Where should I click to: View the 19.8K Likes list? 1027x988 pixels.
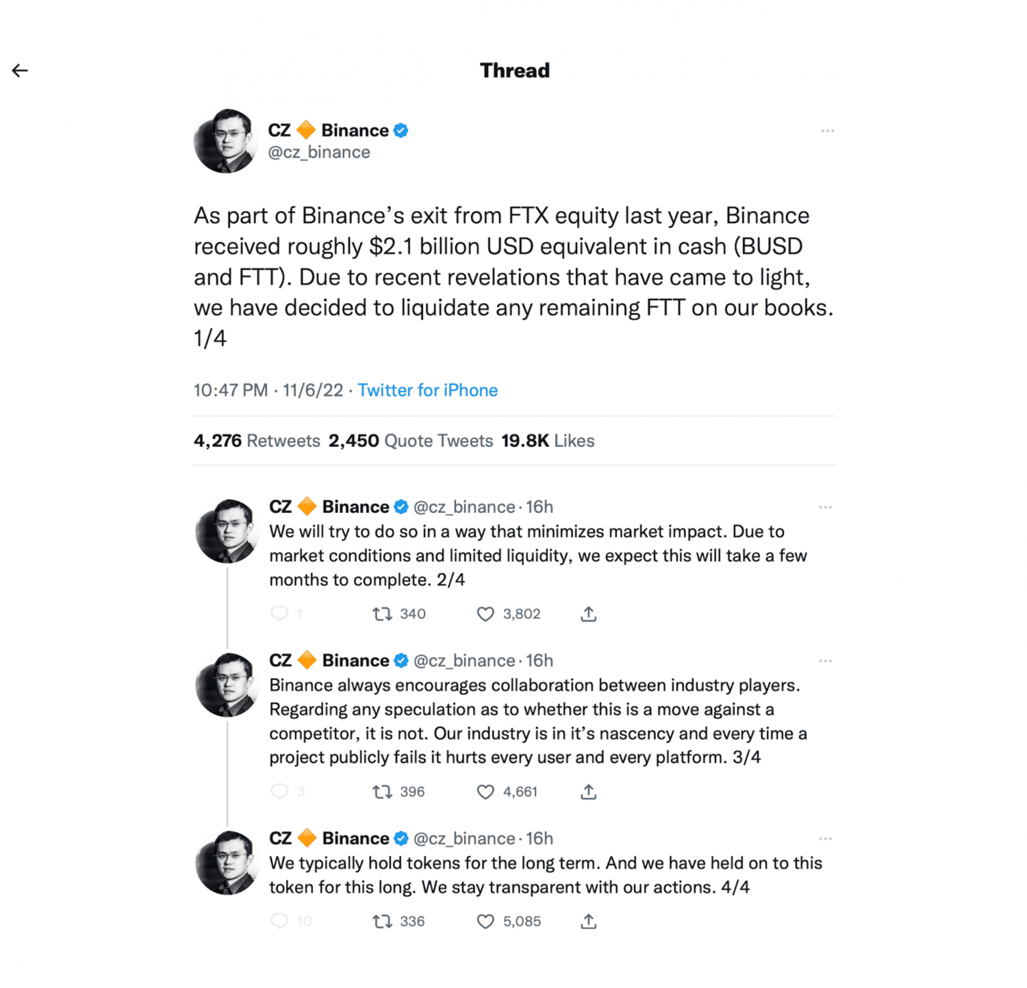coord(546,440)
